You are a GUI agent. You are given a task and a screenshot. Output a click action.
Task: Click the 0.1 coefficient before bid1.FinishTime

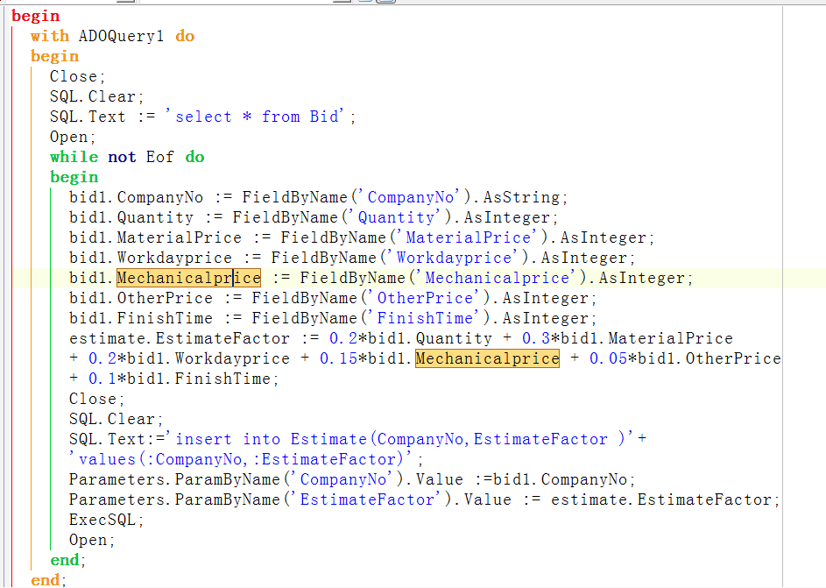point(102,379)
